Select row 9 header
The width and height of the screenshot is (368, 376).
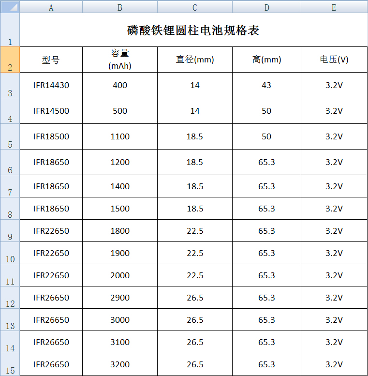click(10, 231)
